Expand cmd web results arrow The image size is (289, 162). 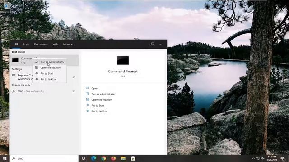coord(74,91)
